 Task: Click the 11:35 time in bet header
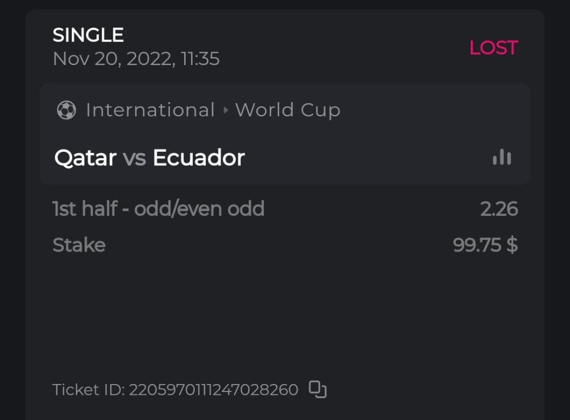point(199,59)
